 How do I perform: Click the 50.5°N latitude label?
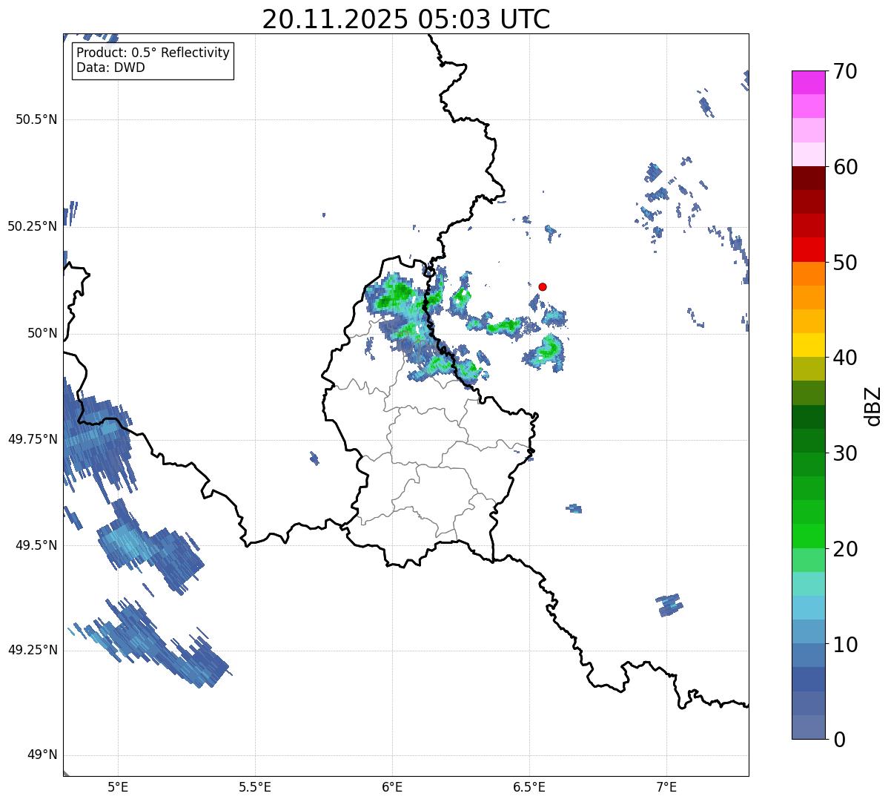point(36,119)
